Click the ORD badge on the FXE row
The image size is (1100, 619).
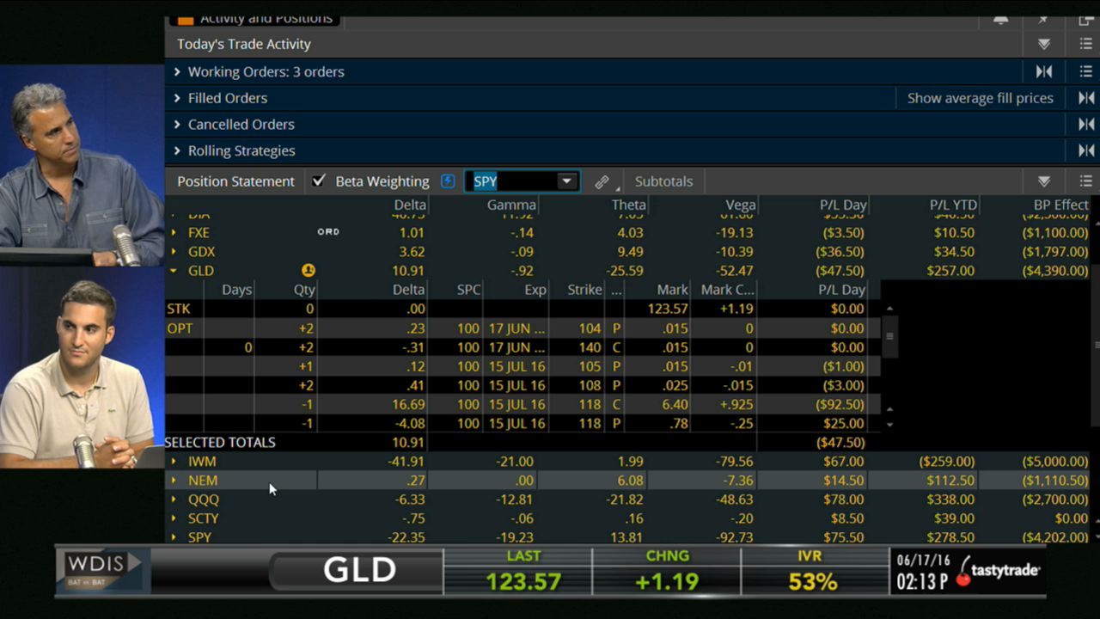tap(328, 232)
